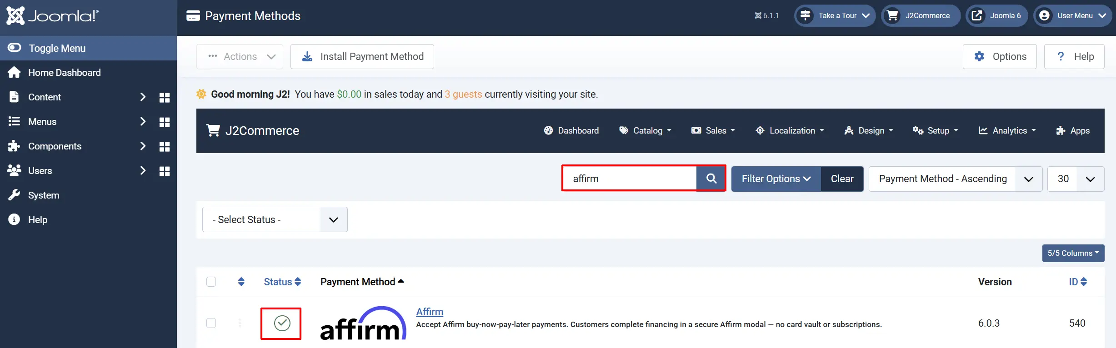
Task: Click the magnifier search button
Action: pos(711,179)
